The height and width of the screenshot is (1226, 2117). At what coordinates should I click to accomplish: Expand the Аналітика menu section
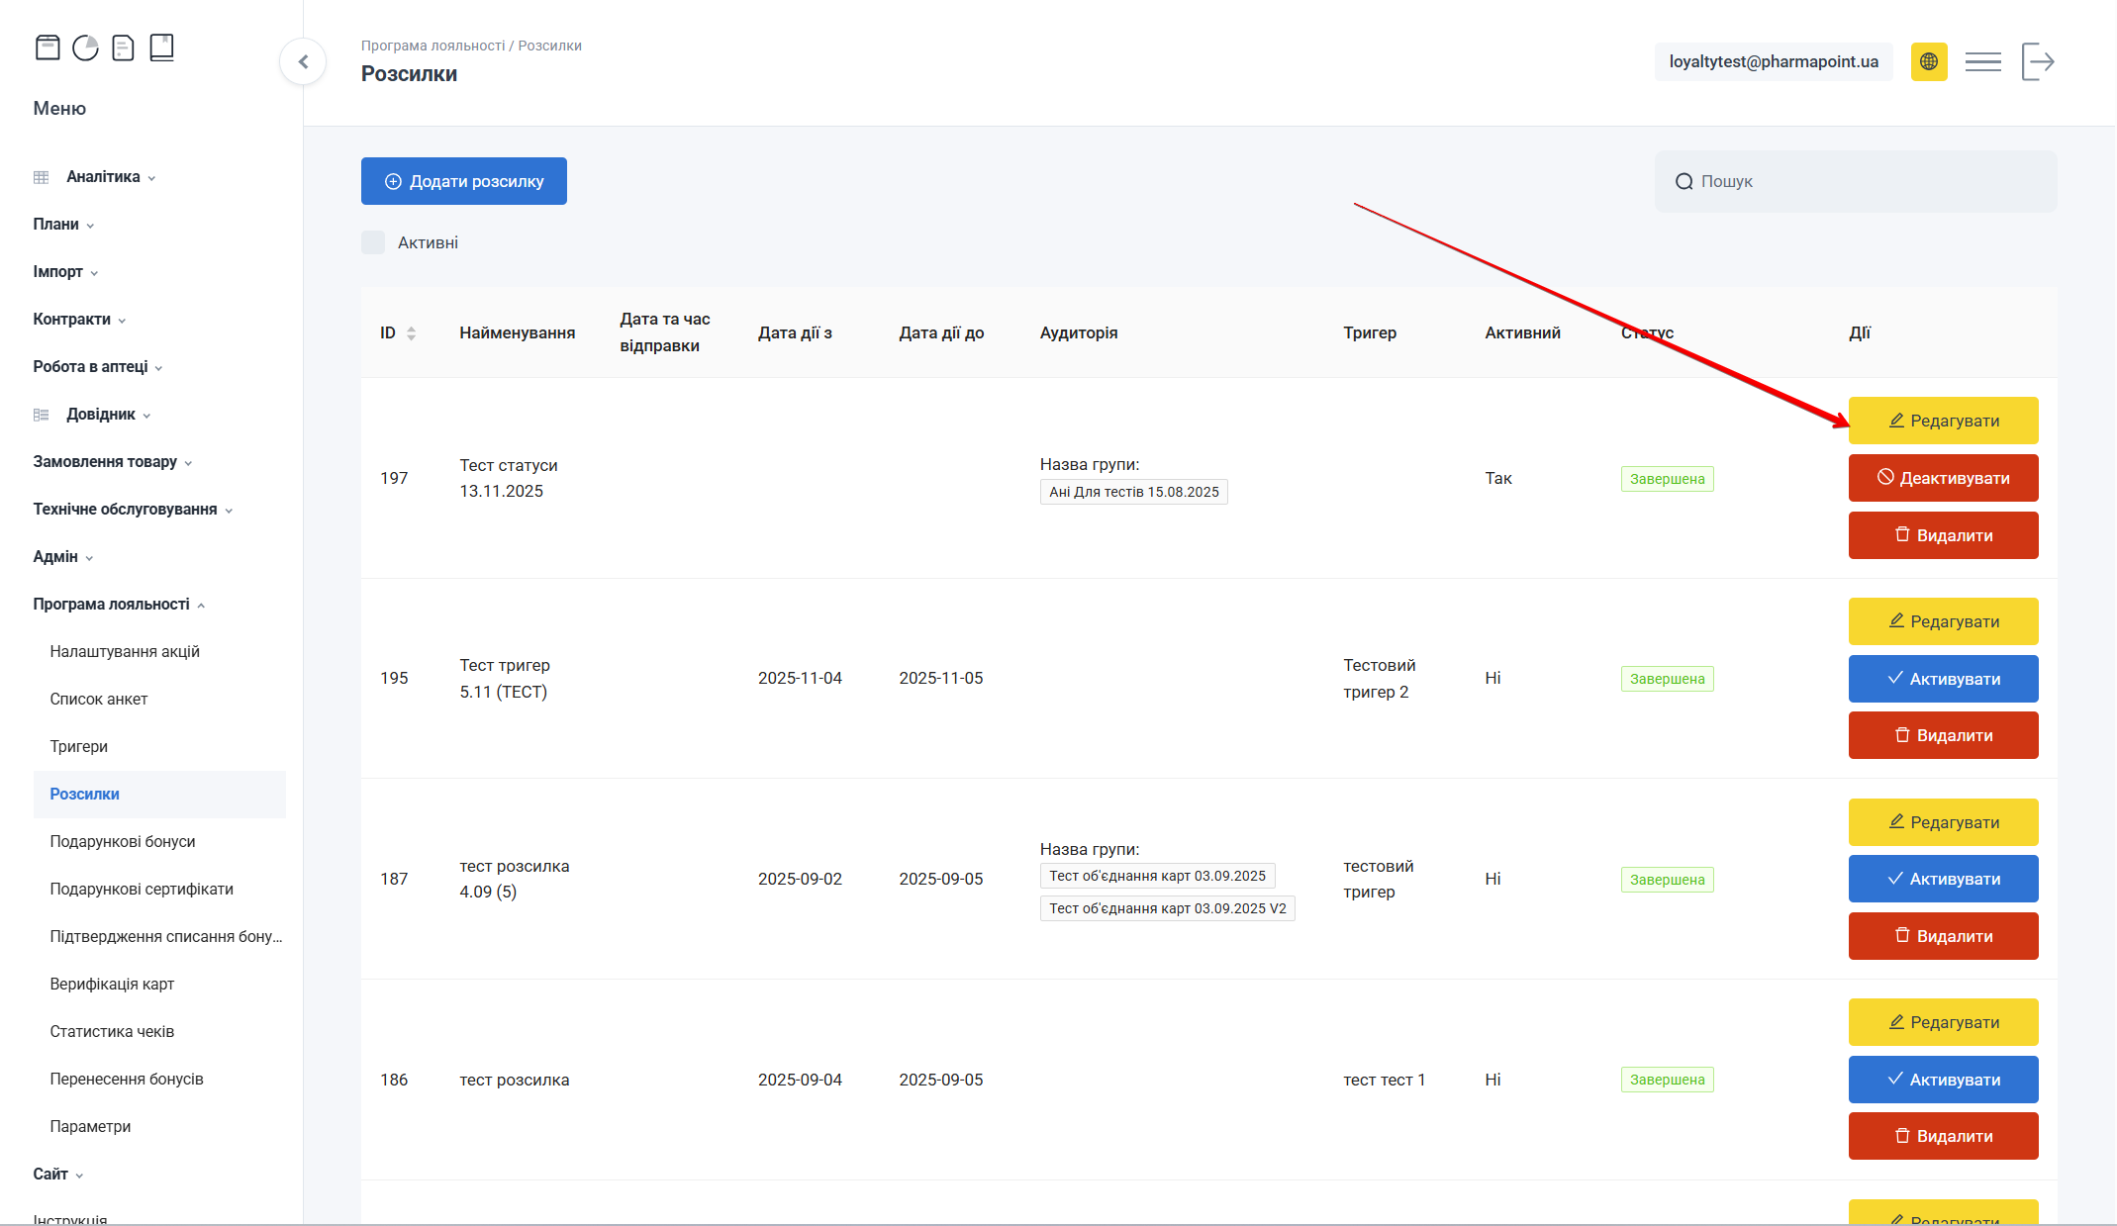[x=103, y=177]
